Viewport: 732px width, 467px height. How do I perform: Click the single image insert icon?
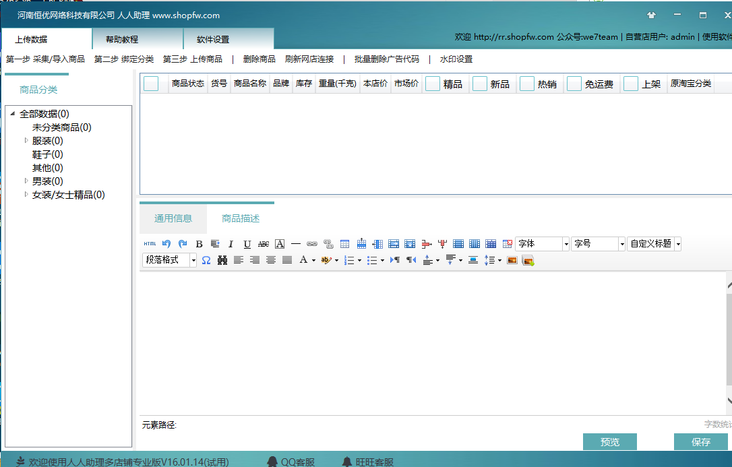click(512, 260)
